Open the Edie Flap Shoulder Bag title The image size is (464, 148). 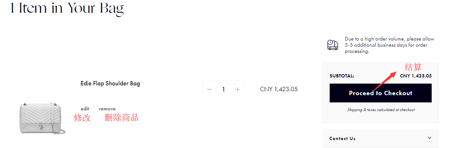(x=110, y=84)
